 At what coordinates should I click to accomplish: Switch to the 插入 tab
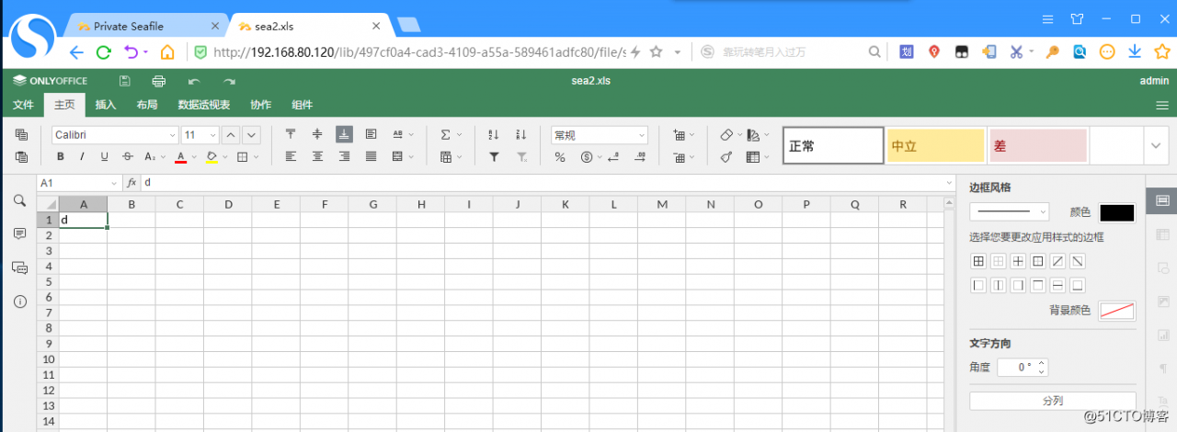[106, 105]
